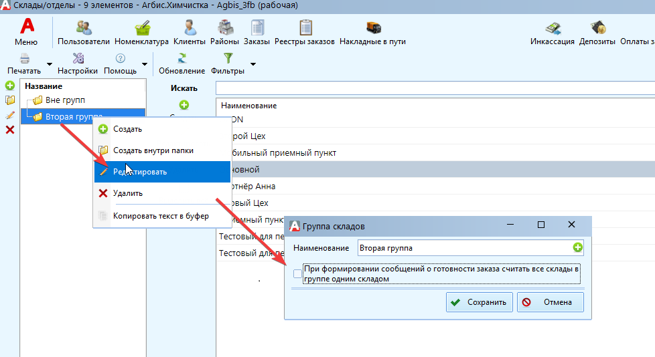Select row ending with 'рой Цех'
Image resolution: width=655 pixels, height=357 pixels.
(x=436, y=136)
